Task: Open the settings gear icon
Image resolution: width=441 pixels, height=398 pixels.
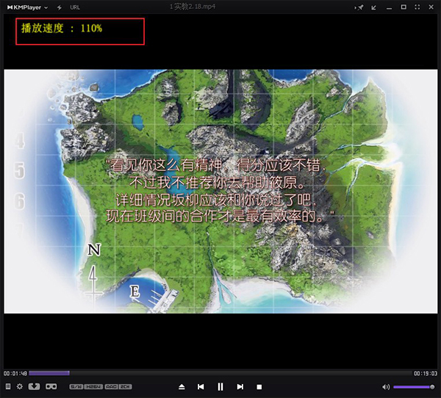Action: click(20, 386)
